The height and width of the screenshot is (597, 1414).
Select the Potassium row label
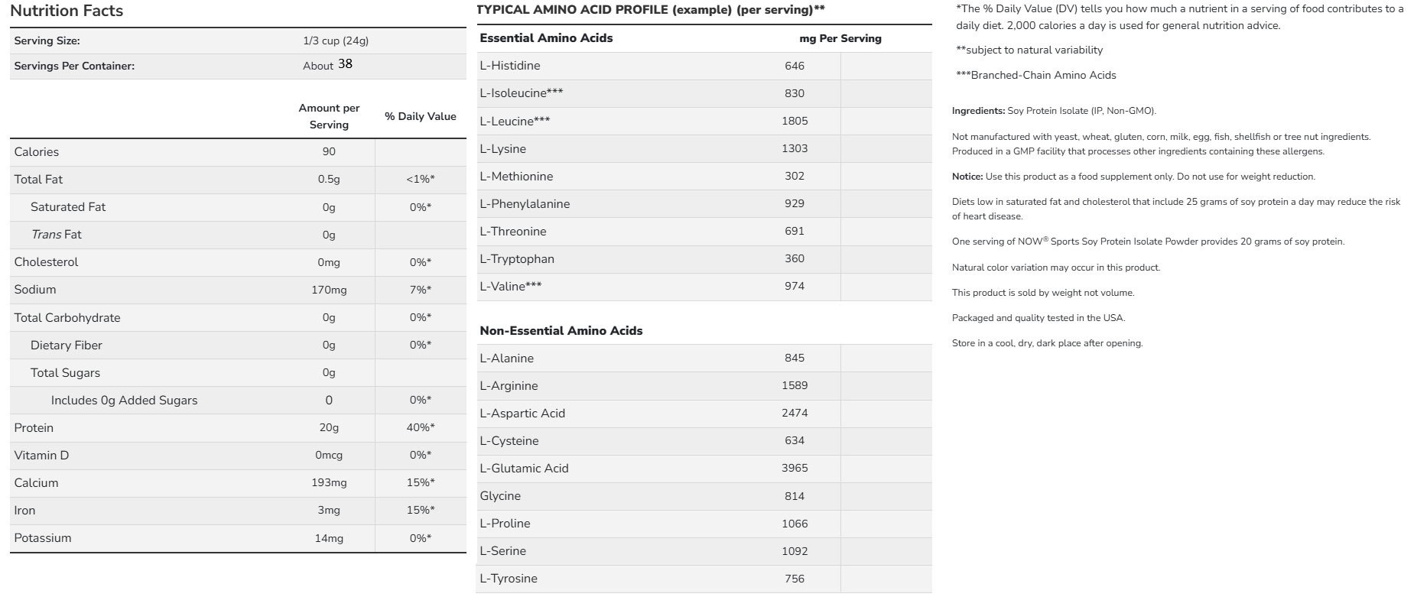tap(43, 538)
